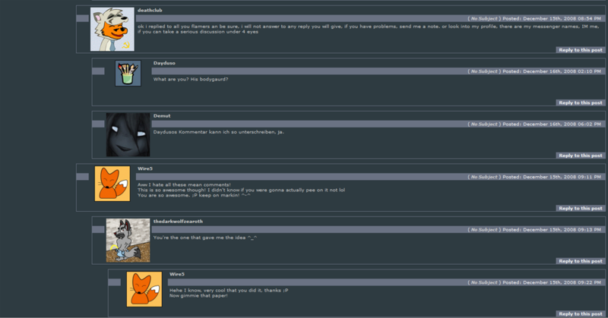Open deathclub's avatar image
This screenshot has height=318, width=608.
[x=112, y=30]
